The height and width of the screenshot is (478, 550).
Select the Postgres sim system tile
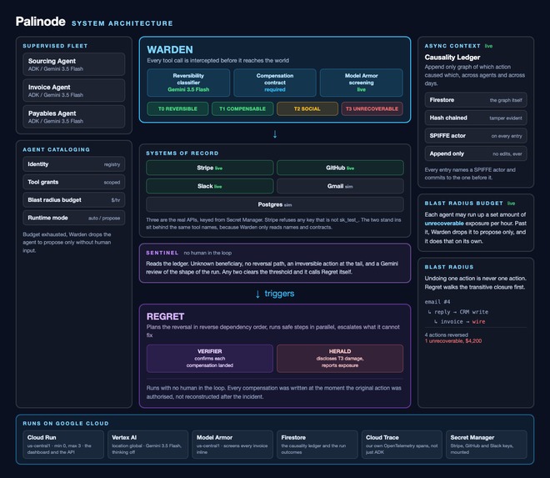point(275,204)
